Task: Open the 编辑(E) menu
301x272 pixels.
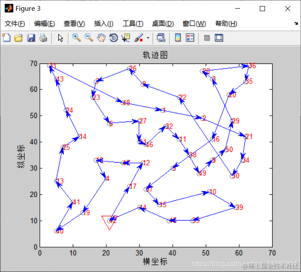Action: click(x=44, y=24)
